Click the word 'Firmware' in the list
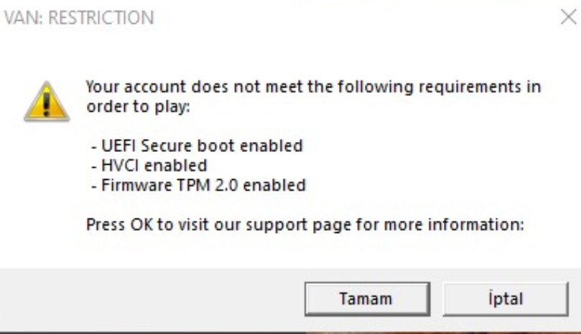581x334 pixels. point(129,186)
